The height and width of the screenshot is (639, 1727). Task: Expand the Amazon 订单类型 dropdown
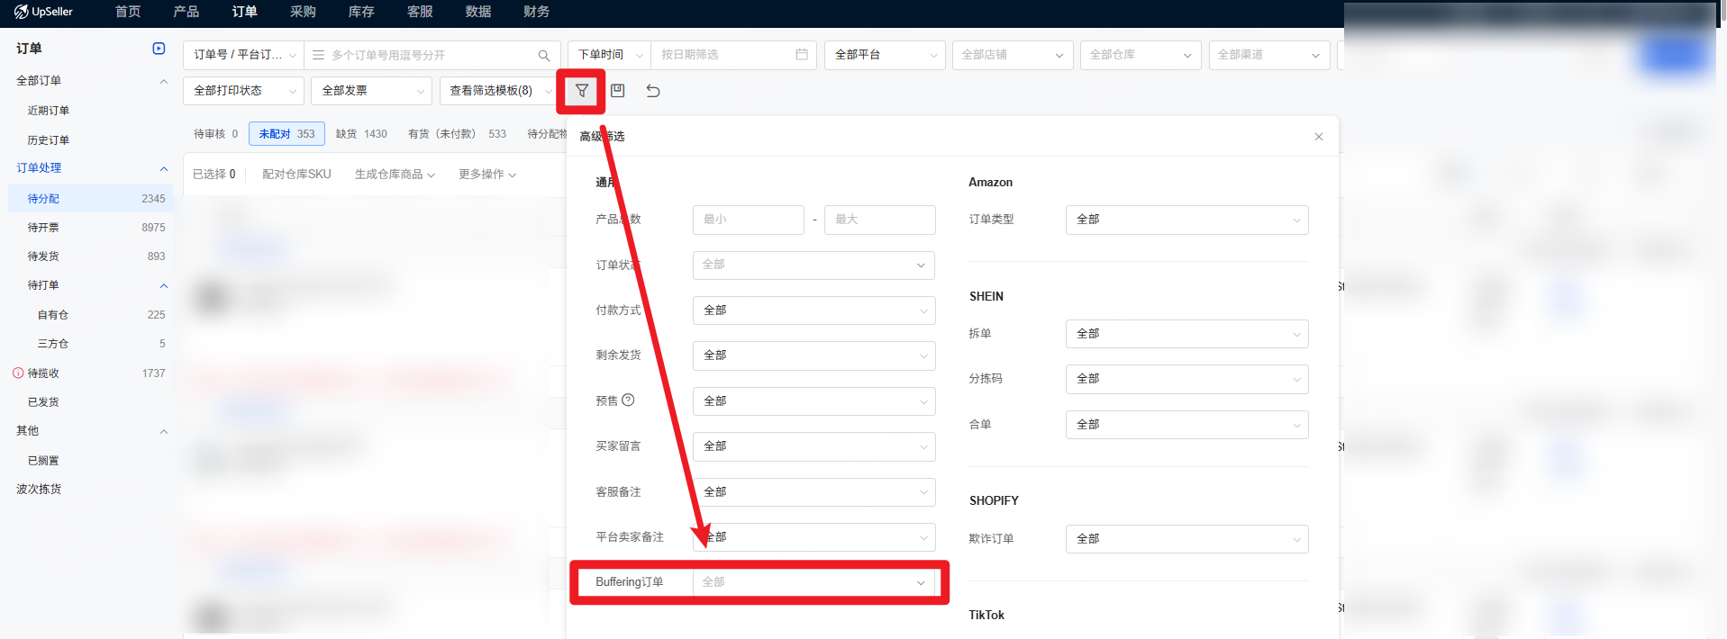(1186, 220)
